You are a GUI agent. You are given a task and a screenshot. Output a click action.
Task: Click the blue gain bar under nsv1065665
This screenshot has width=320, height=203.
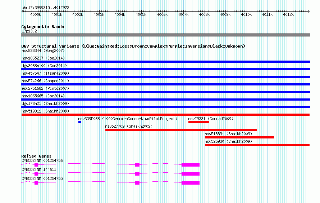coord(165,100)
